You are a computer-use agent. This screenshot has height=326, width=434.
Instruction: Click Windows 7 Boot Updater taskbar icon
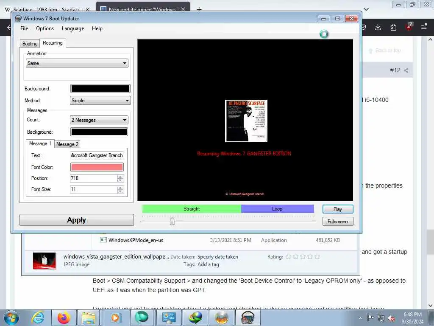248,318
